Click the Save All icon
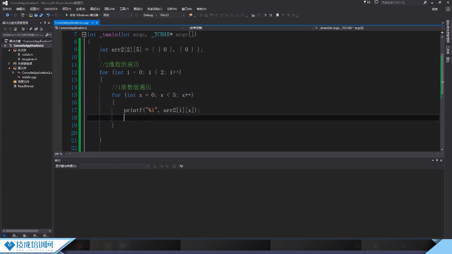This screenshot has width=452, height=254. 41,15
